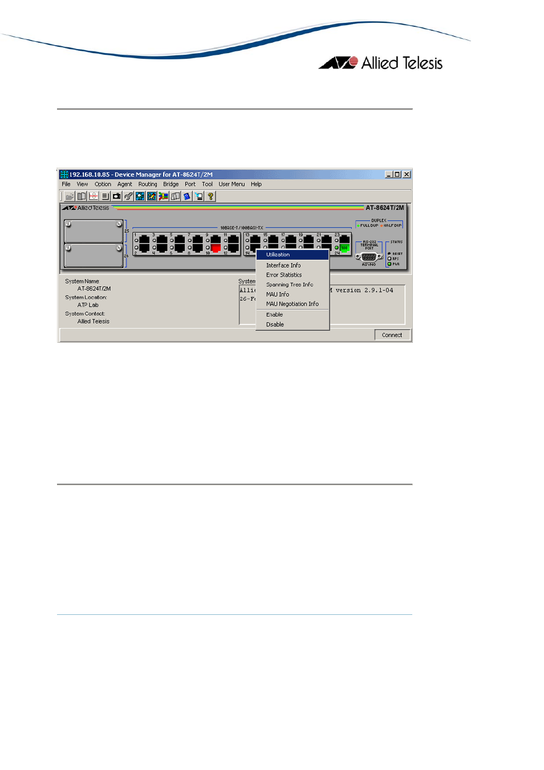
Task: Select the red port 10
Action: pos(216,248)
